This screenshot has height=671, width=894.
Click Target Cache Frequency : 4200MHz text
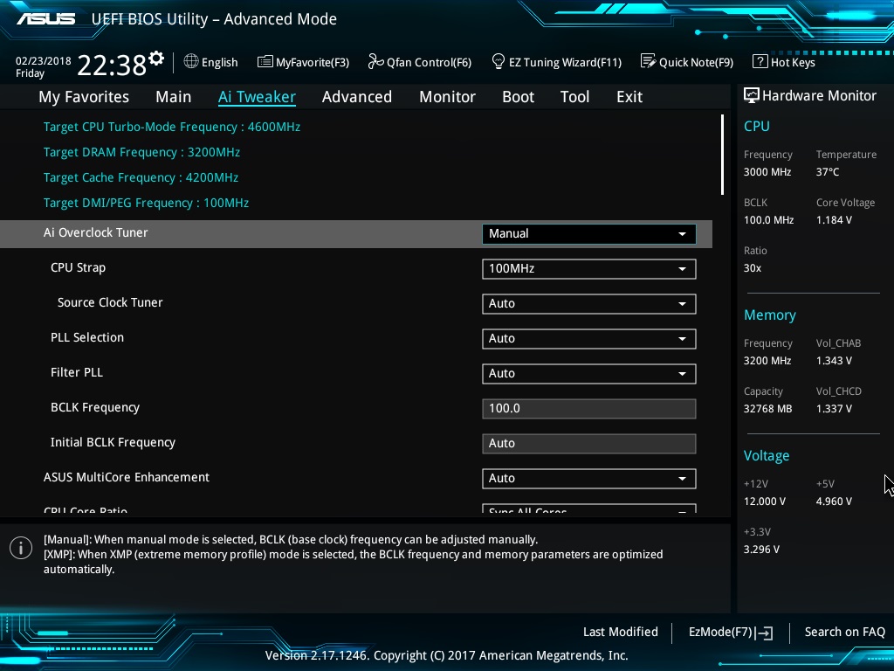[141, 177]
